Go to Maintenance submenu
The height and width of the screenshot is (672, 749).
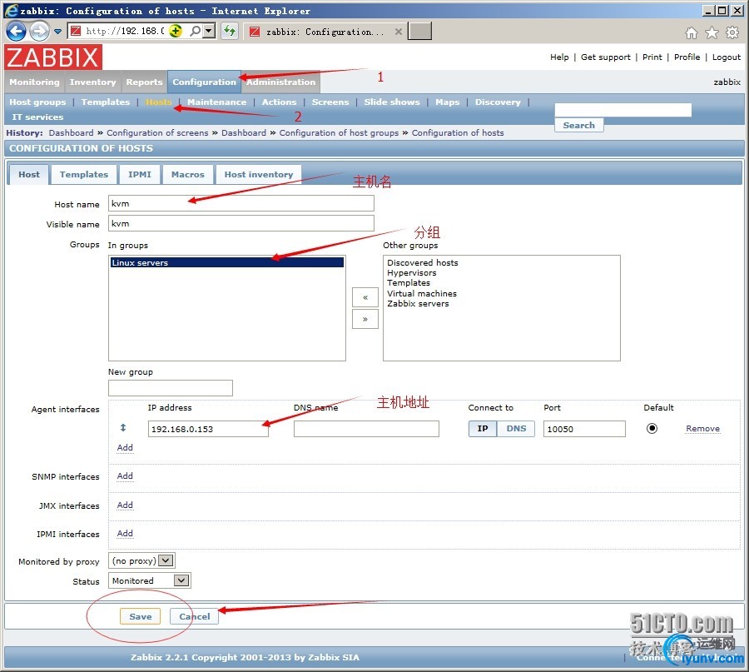[x=217, y=102]
